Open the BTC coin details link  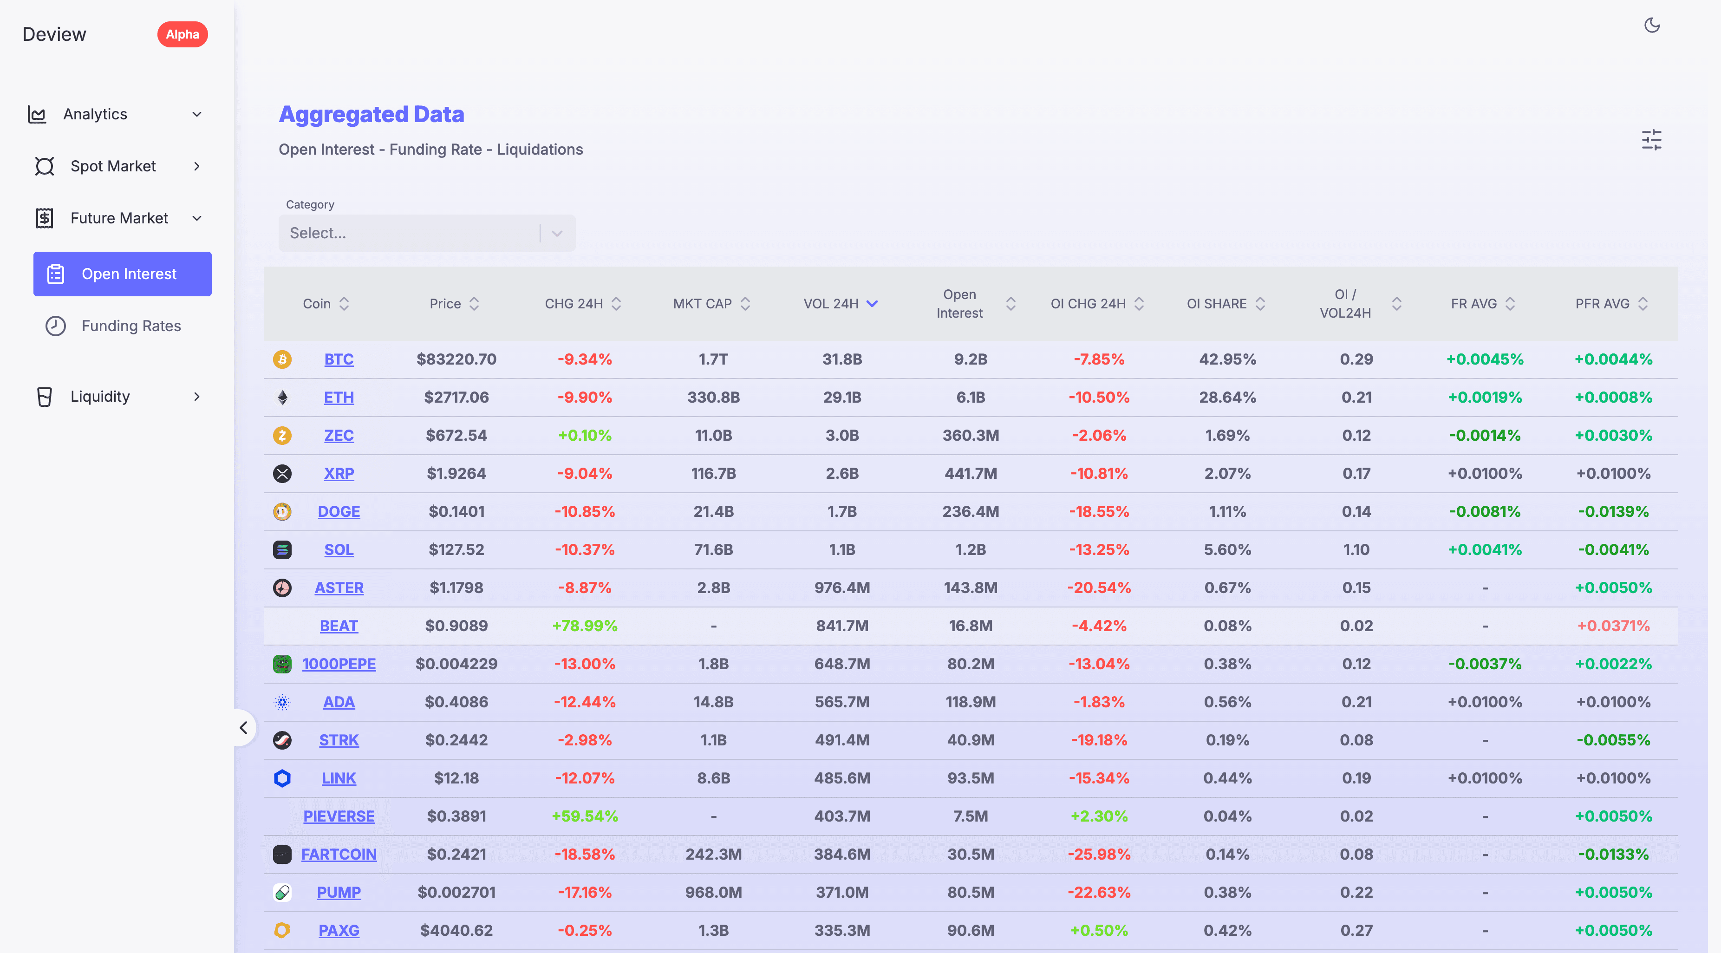339,359
